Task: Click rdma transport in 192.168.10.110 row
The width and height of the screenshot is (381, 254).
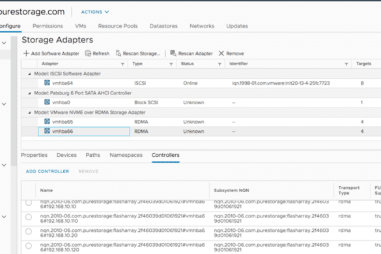Action: click(x=345, y=216)
